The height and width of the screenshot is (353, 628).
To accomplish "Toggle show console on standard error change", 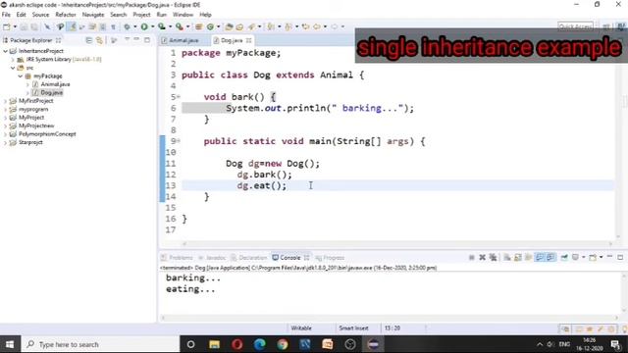I will [551, 257].
